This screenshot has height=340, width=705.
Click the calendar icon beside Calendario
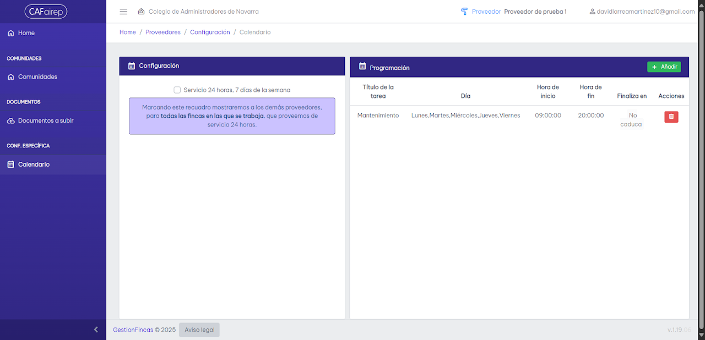[x=10, y=164]
